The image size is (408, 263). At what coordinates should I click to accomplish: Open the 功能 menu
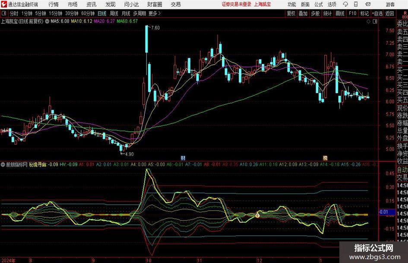(x=292, y=4)
